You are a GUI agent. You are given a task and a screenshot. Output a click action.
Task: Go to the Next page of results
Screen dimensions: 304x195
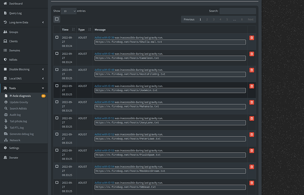[x=250, y=19]
